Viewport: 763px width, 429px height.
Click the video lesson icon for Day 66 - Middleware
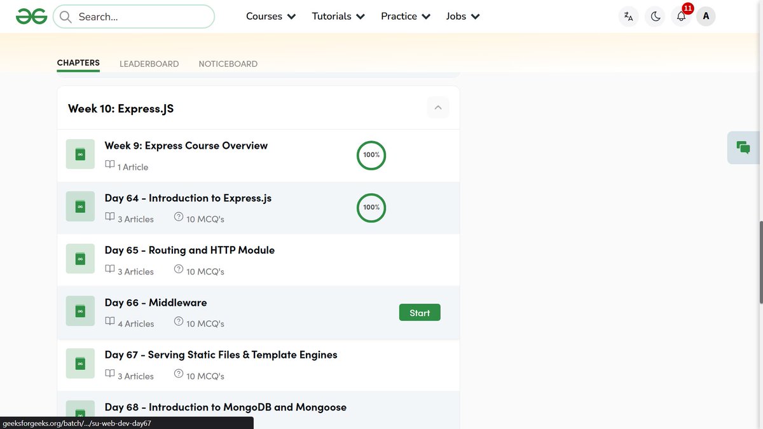pyautogui.click(x=79, y=311)
